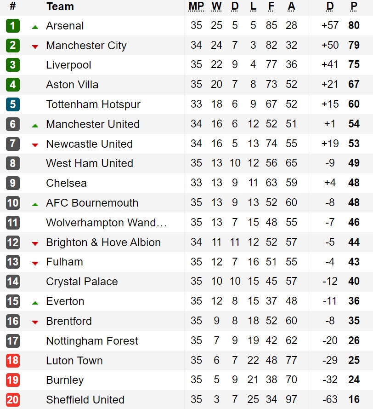Sort by F goals-for column header
373x409 pixels.
271,6
